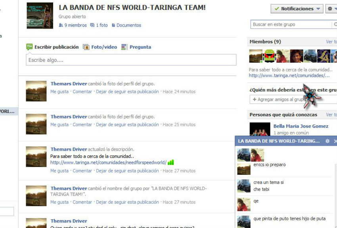Viewport: 337px width, 228px height.
Task: Open the first member avatar with the sunset landscape
Action: point(256,56)
